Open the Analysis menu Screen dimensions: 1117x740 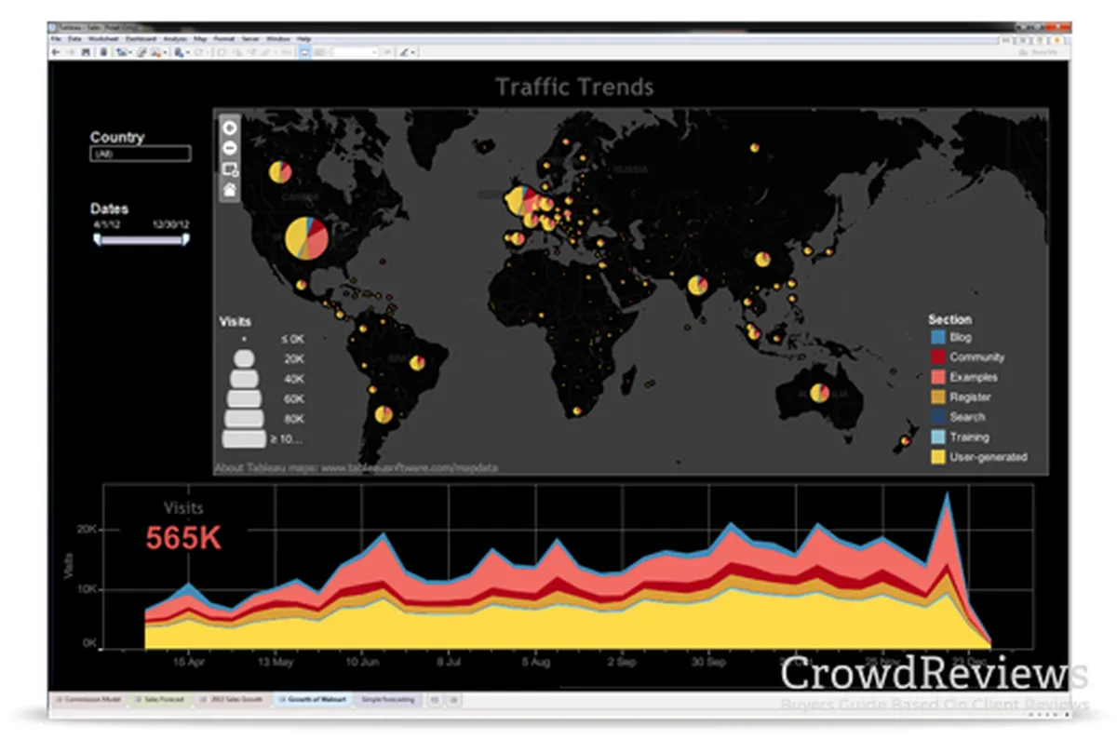[x=175, y=39]
